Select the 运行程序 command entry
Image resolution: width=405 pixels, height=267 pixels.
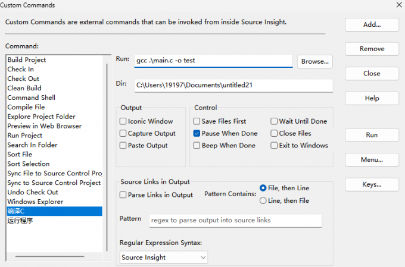[20, 221]
